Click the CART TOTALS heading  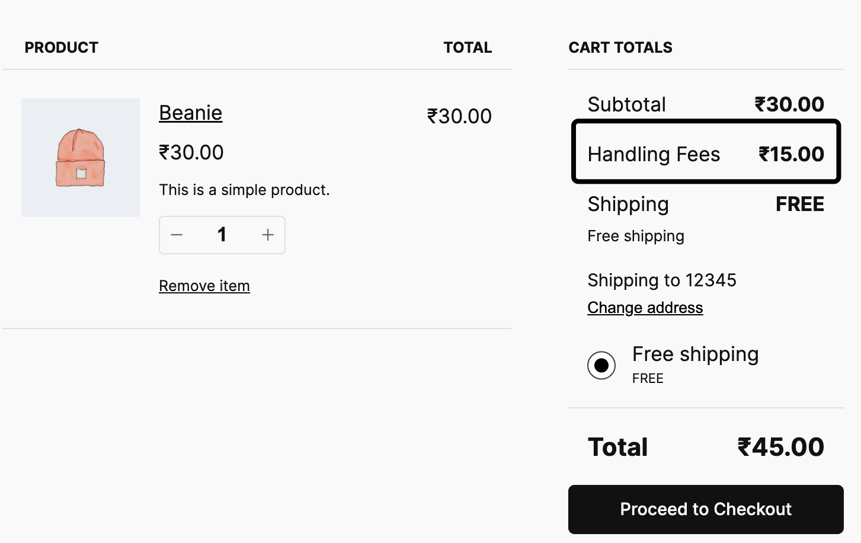point(620,47)
